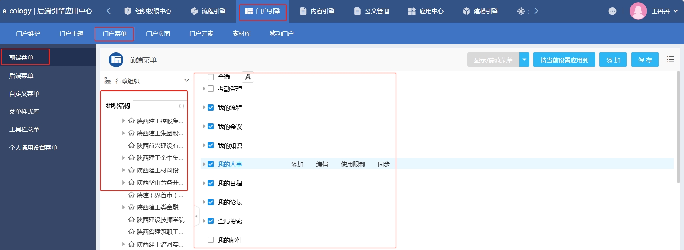Click the 行政组织 hierarchy icon

108,81
